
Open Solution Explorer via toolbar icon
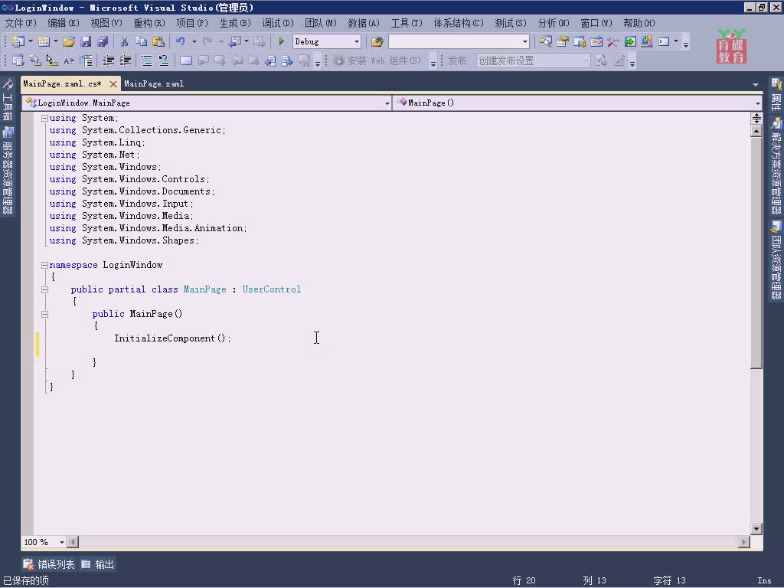click(x=545, y=41)
